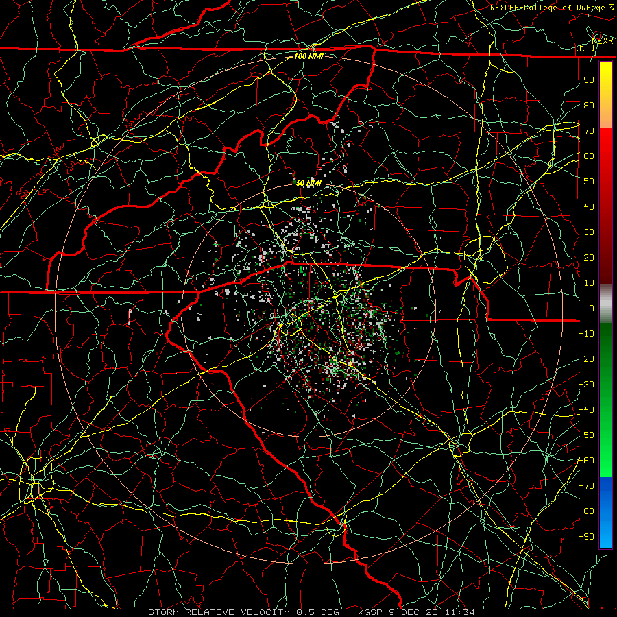Click the "40" value on the velocity scale
This screenshot has height=617, width=617.
tap(589, 207)
